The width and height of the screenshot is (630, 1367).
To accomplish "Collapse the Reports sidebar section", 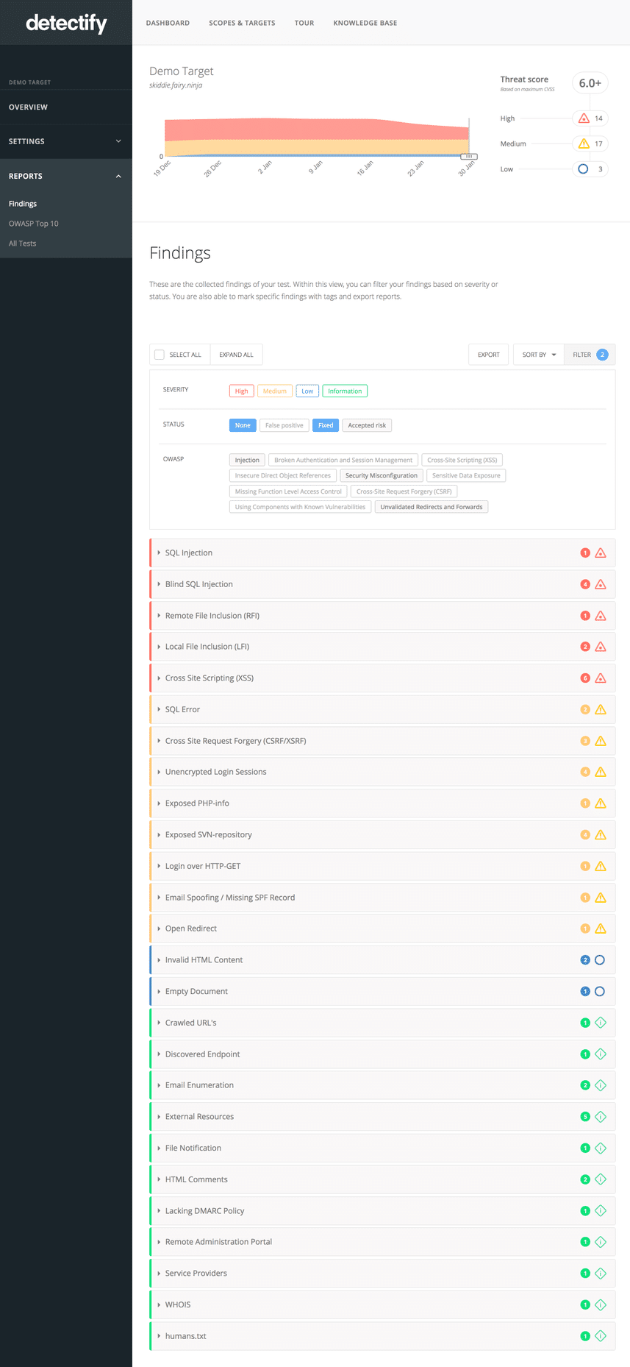I will click(x=66, y=176).
